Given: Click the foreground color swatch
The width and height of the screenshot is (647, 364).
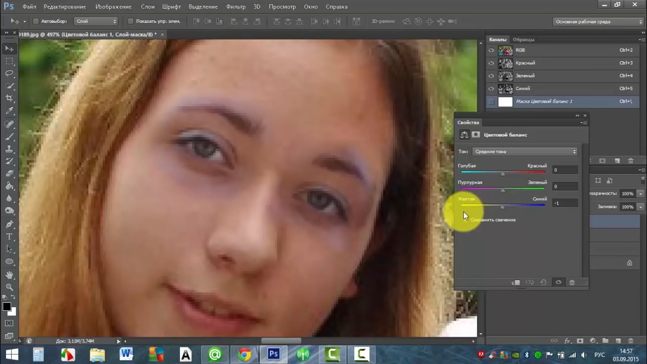Looking at the screenshot, I should [7, 307].
